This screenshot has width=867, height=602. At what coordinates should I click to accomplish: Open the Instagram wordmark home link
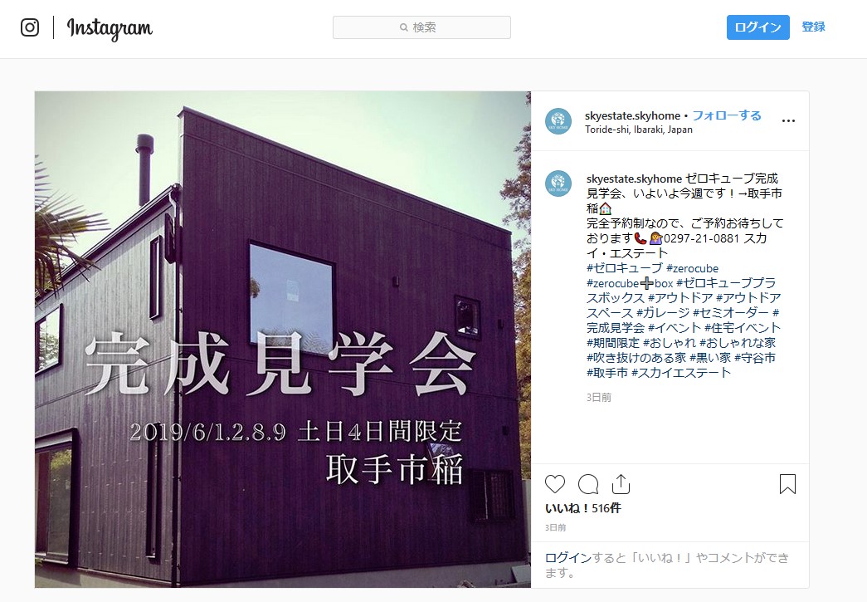coord(110,29)
